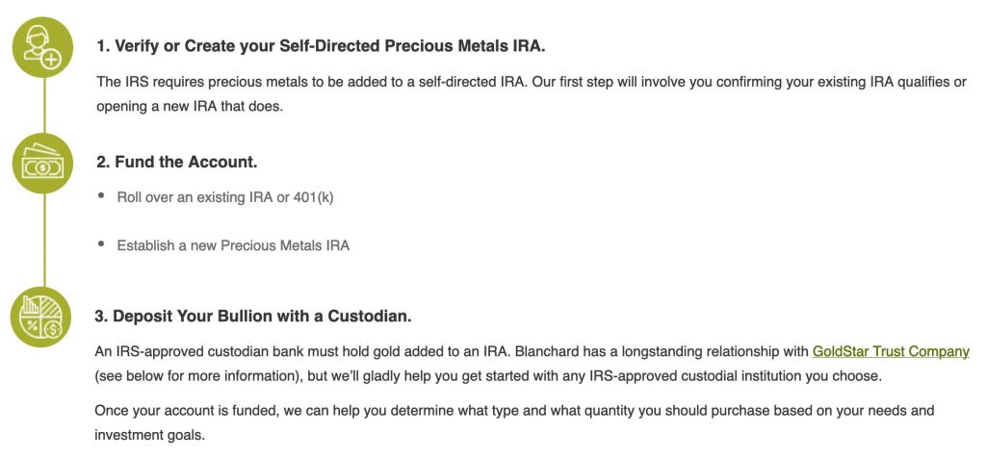Click the bullet dot before 'Roll over an existing IRA'
Image resolution: width=986 pixels, height=458 pixels.
tap(102, 196)
